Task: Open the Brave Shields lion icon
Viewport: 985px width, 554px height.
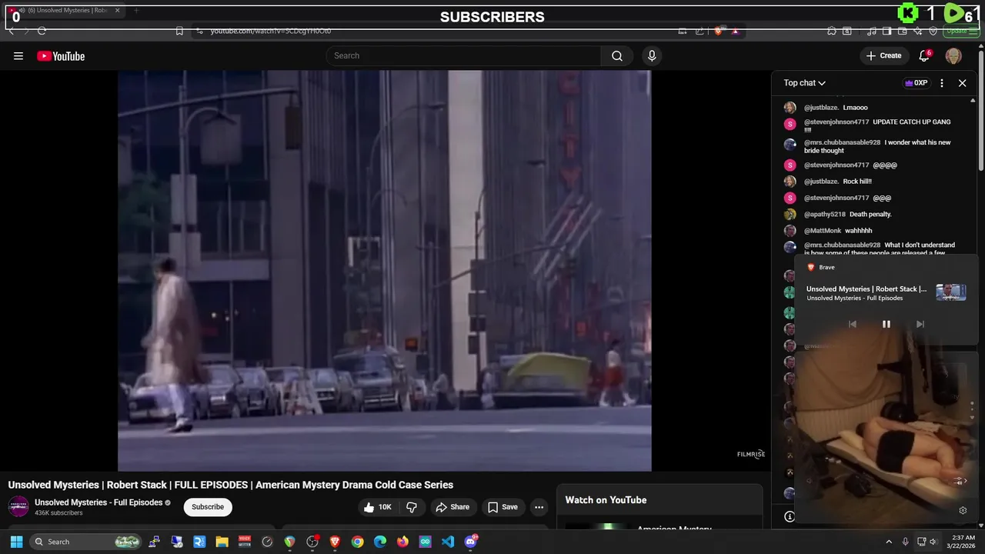Action: pyautogui.click(x=718, y=31)
